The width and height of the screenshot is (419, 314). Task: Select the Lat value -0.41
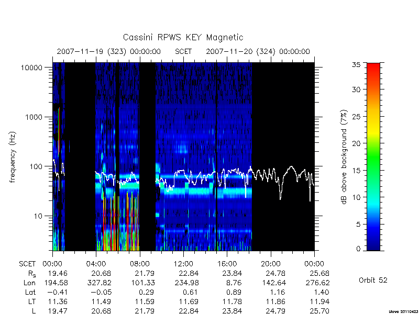(x=57, y=292)
